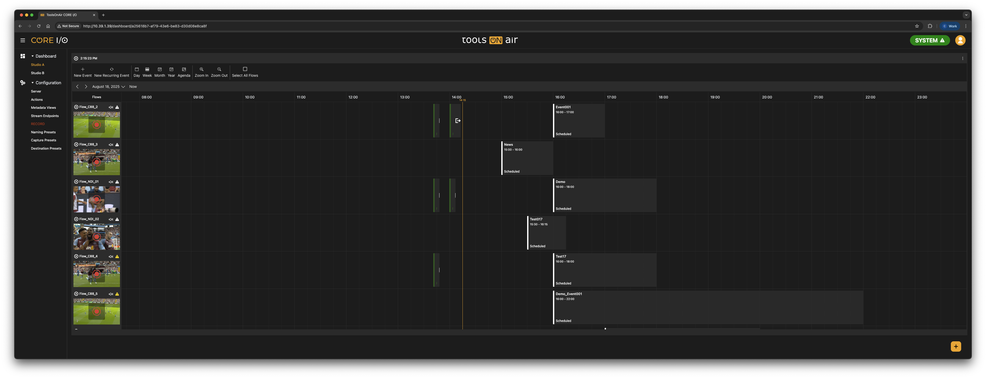Screen dimensions: 986x378
Task: Click the Now button
Action: point(133,87)
